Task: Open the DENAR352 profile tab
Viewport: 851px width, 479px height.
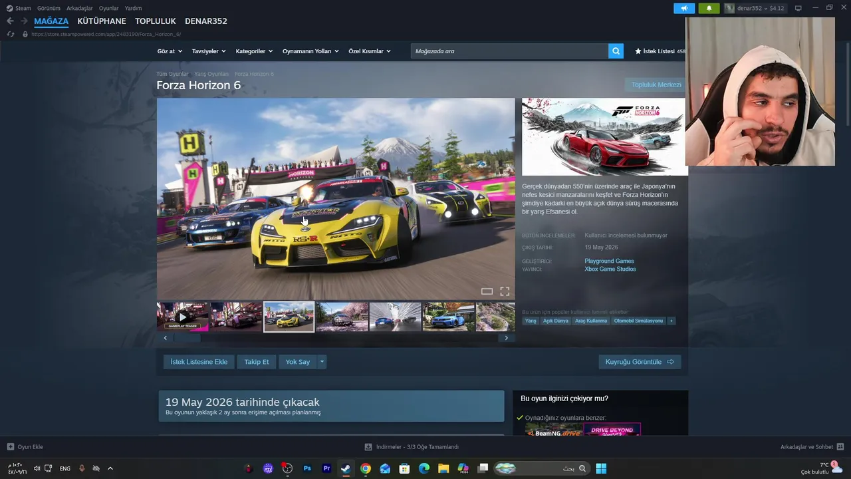Action: 206,21
